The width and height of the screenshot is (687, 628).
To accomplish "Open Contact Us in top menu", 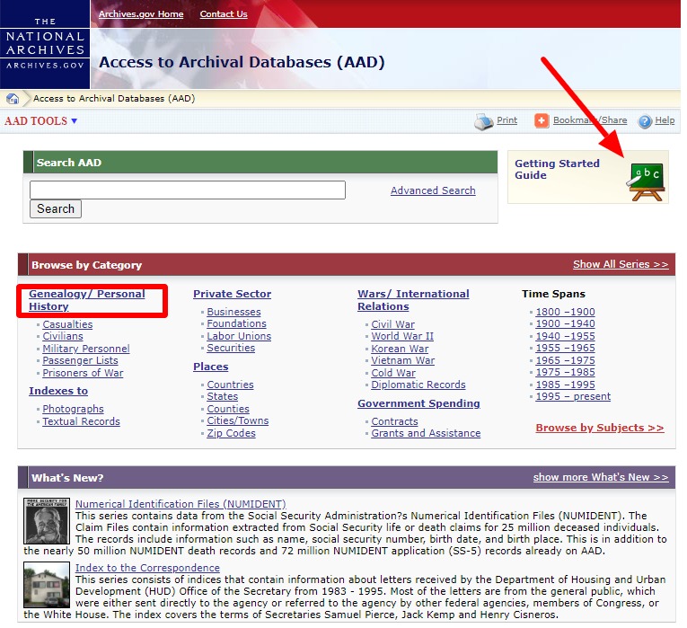I will (224, 14).
